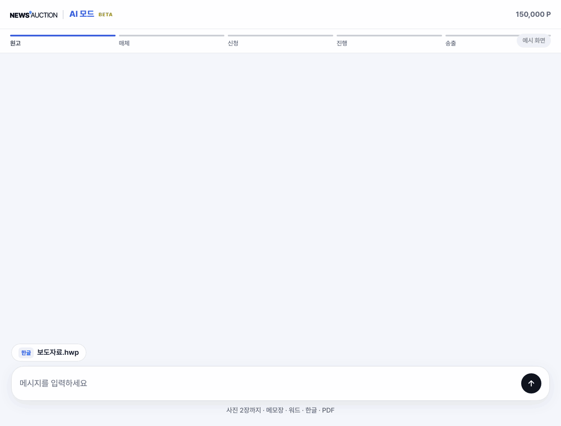This screenshot has height=426, width=561.
Task: Switch to the 매체 step
Action: 124,43
